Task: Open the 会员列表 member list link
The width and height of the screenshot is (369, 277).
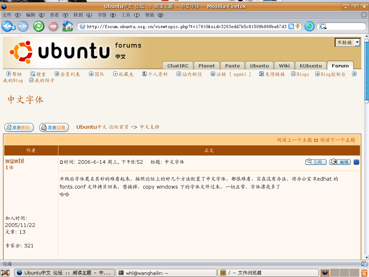Action: pyautogui.click(x=67, y=74)
